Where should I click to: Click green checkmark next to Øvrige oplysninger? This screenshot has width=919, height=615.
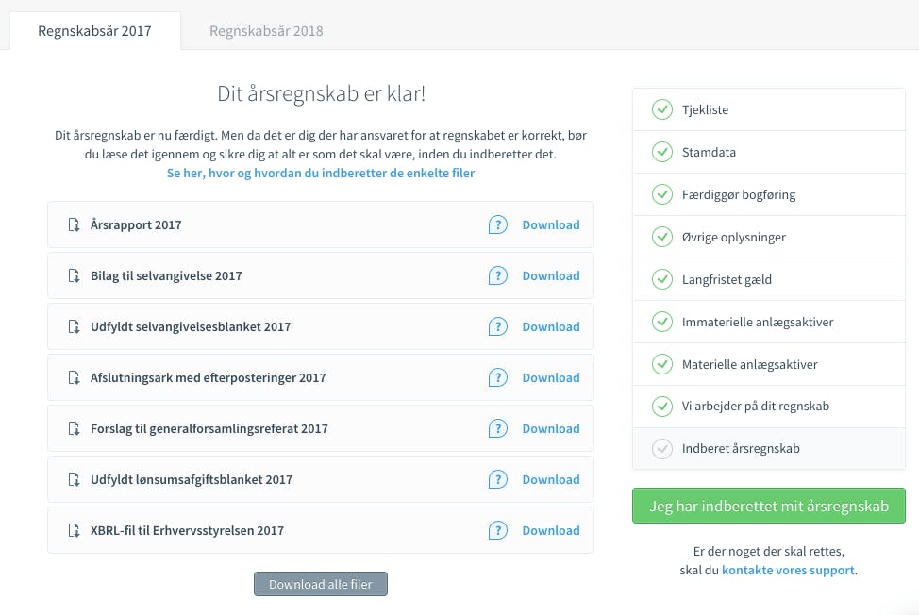(x=662, y=237)
